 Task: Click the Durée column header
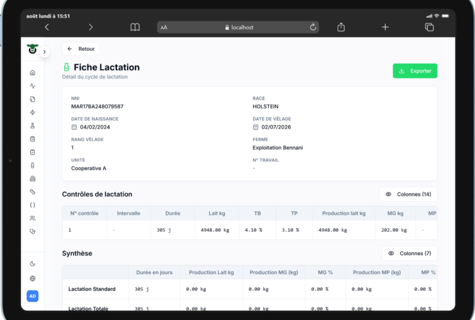tap(173, 214)
